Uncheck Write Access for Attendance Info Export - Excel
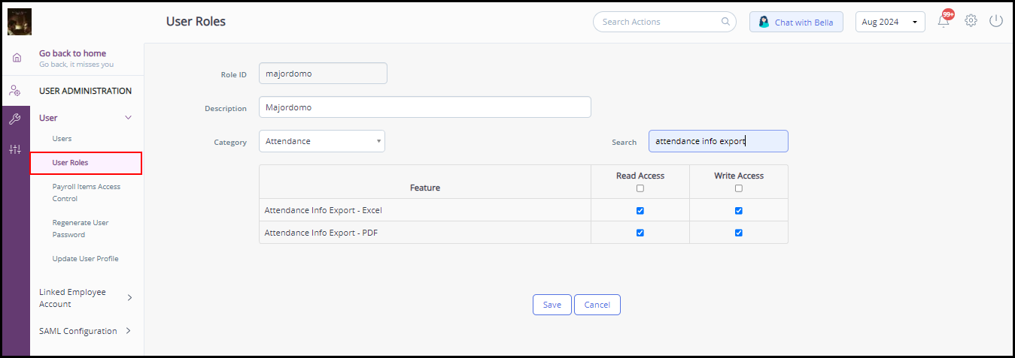Image resolution: width=1015 pixels, height=358 pixels. 739,211
